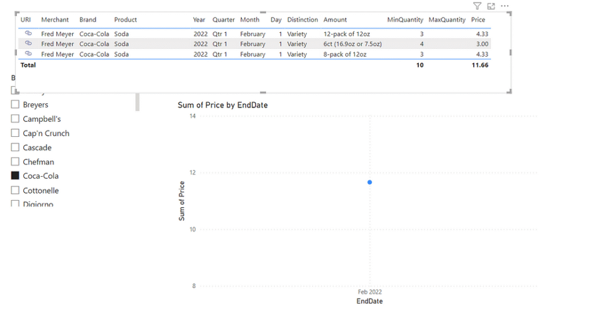611x313 pixels.
Task: Sort table by MaxQuantity column header
Action: [447, 20]
